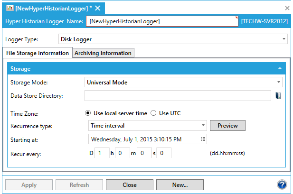Open the Starting at date picker icon
Screen dimensions: 293x194
pyautogui.click(x=203, y=139)
